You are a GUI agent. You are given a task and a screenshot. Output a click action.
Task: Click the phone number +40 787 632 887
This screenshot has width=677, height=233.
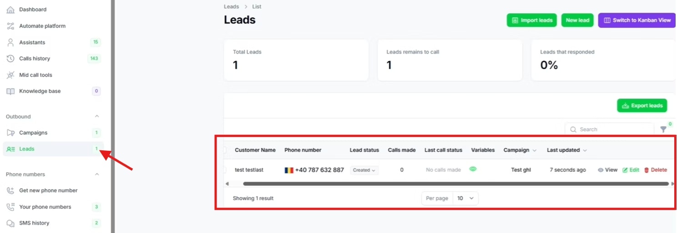pos(319,170)
